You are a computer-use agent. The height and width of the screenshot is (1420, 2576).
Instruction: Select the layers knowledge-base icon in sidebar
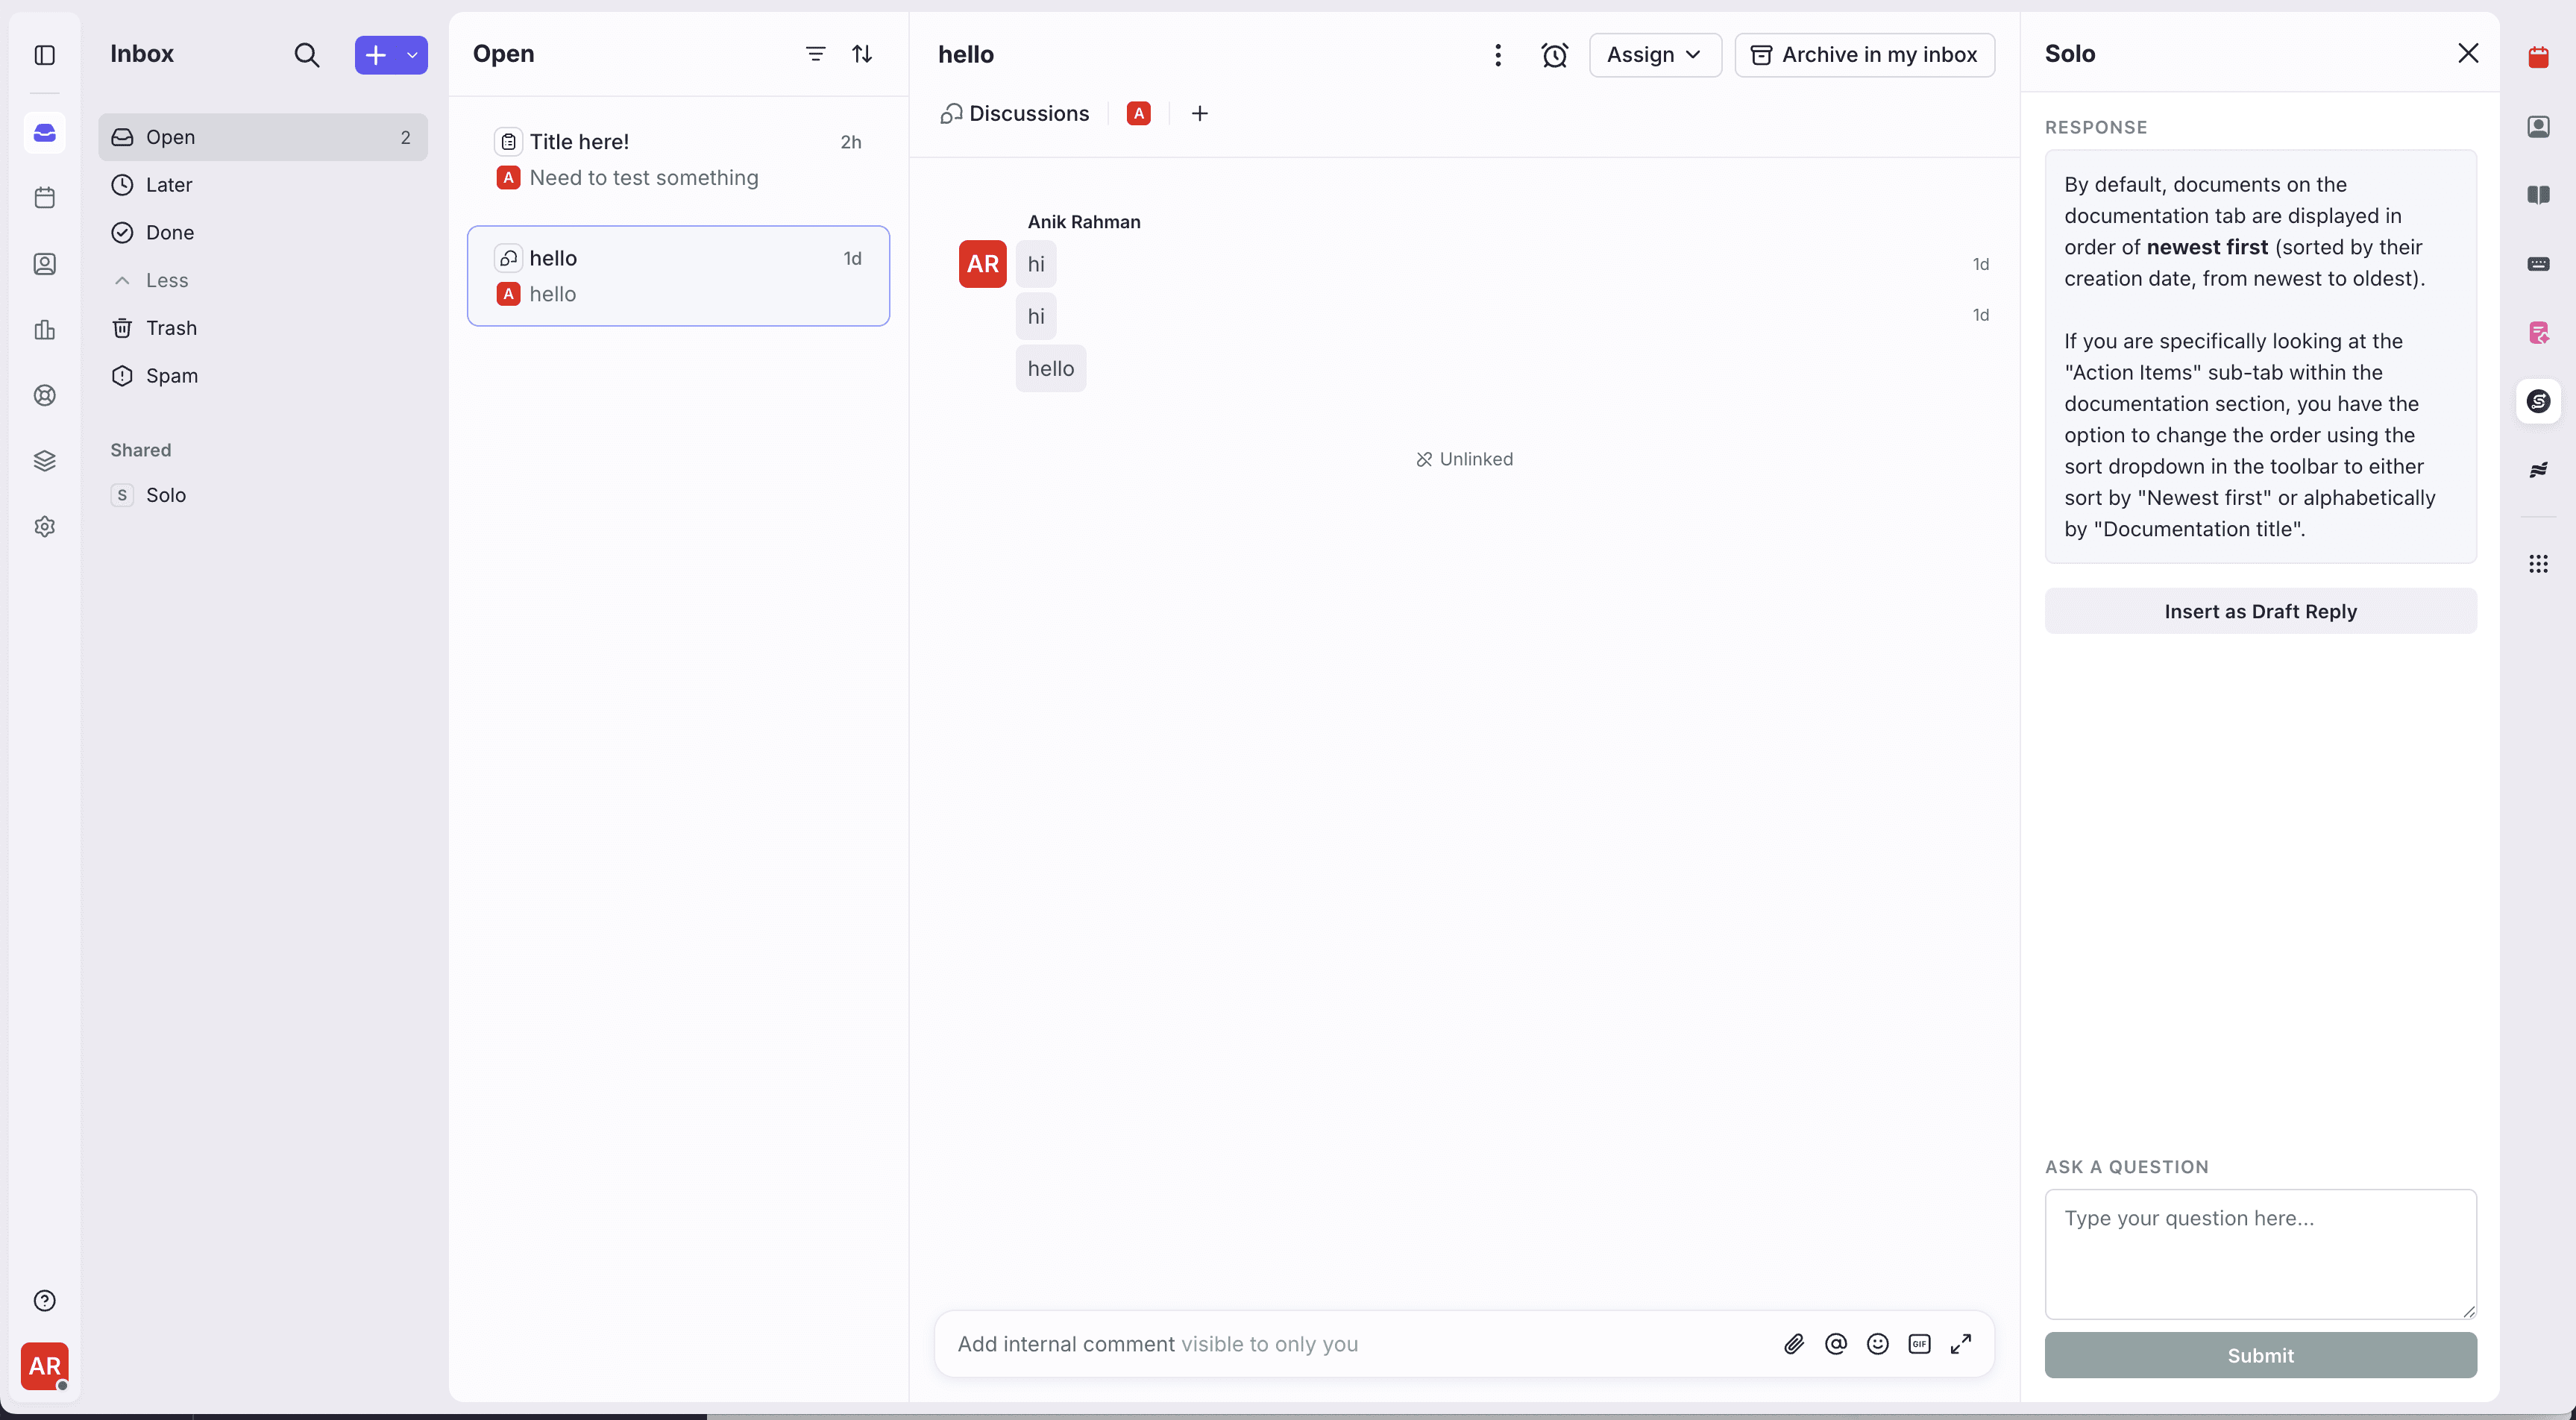click(x=44, y=460)
